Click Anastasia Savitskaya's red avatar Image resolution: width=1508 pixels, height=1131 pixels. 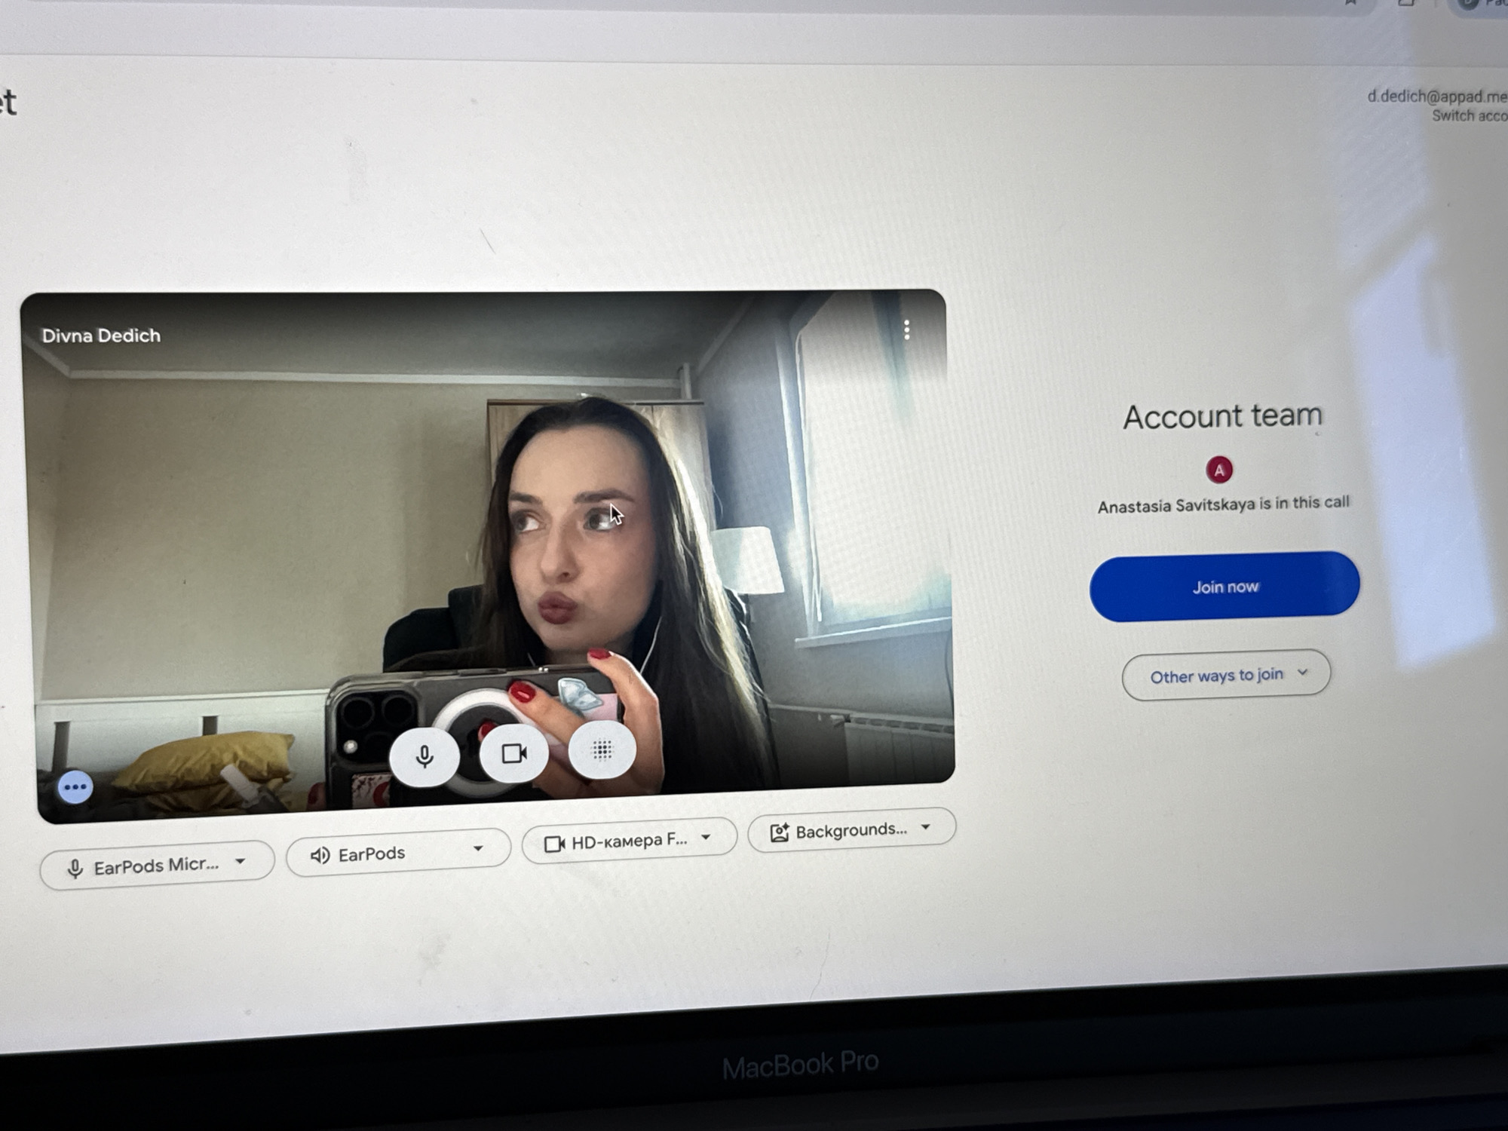1219,470
